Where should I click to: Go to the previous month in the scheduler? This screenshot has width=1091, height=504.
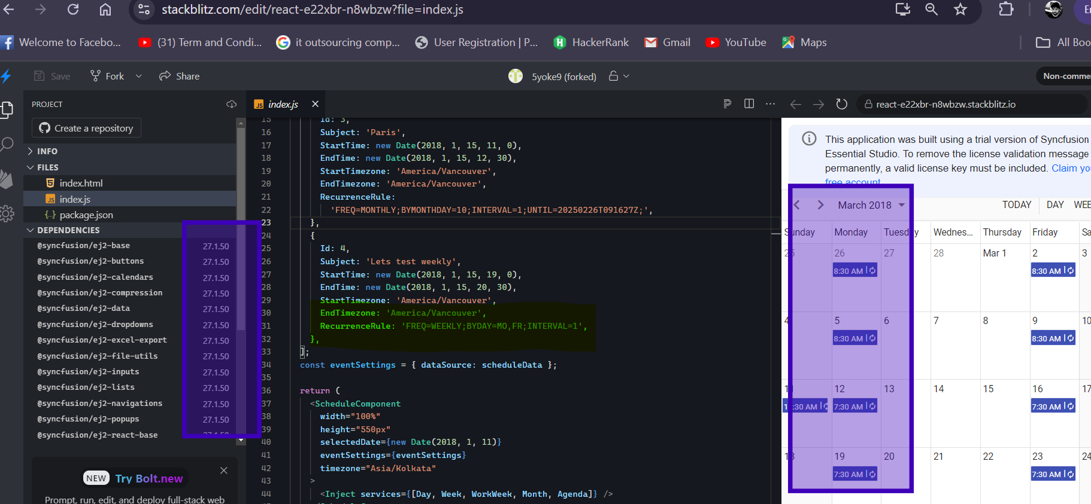pos(797,205)
